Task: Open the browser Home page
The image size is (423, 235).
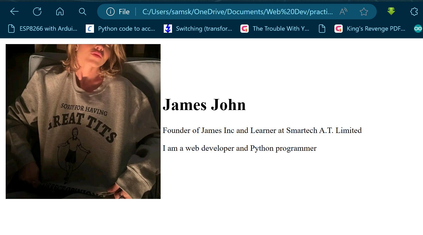Action: pos(60,11)
